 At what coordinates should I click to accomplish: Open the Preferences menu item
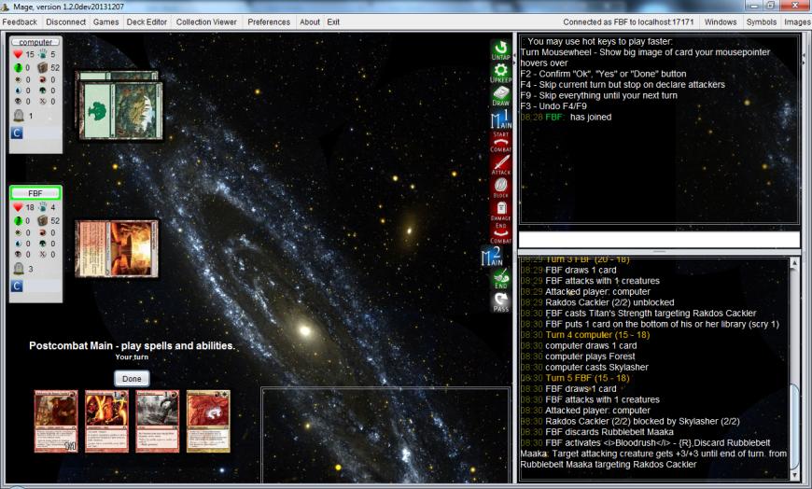point(269,21)
